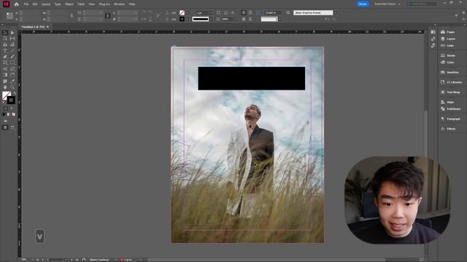Select the Line tool

coord(12,51)
